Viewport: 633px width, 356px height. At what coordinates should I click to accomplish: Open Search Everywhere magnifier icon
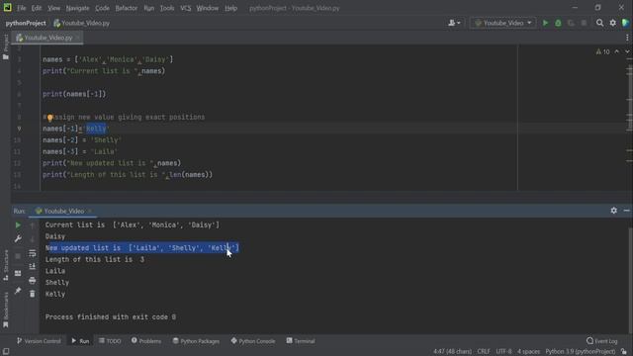tap(600, 23)
